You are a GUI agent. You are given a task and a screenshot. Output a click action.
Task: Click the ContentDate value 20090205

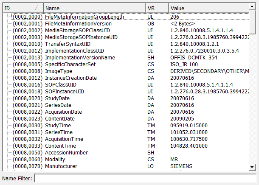[x=182, y=118]
